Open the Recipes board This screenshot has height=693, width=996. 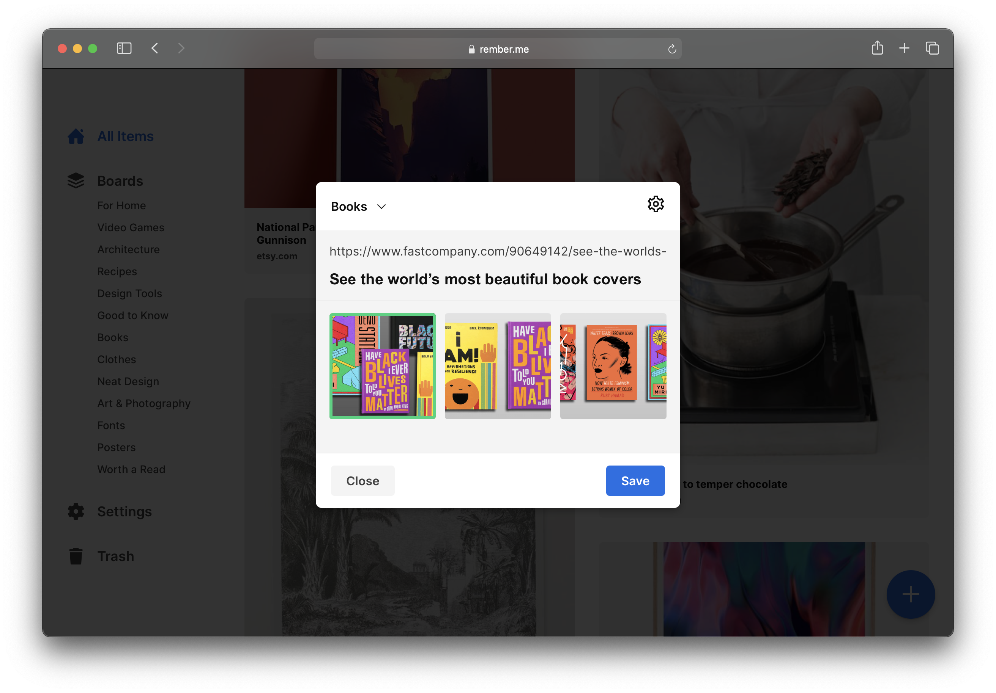[x=117, y=271]
